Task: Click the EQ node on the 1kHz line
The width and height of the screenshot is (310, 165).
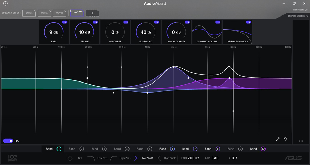Action: coord(147,92)
